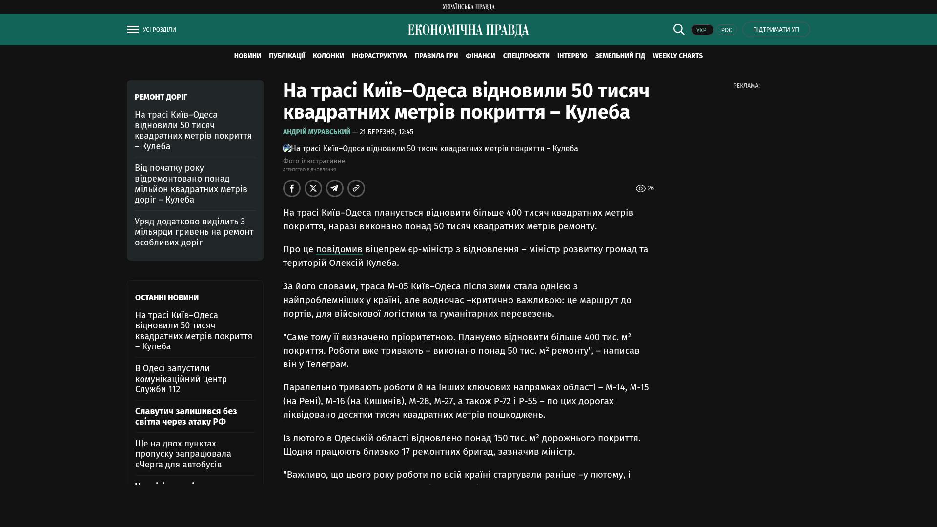
Task: Open the hamburger menu icon for all sections
Action: tap(133, 30)
